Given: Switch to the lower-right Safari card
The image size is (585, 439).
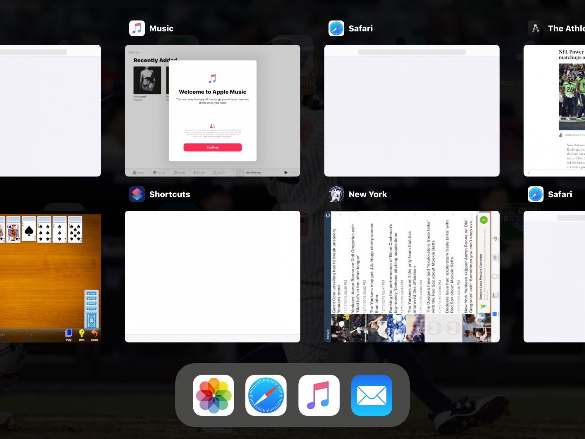Looking at the screenshot, I should click(x=554, y=277).
